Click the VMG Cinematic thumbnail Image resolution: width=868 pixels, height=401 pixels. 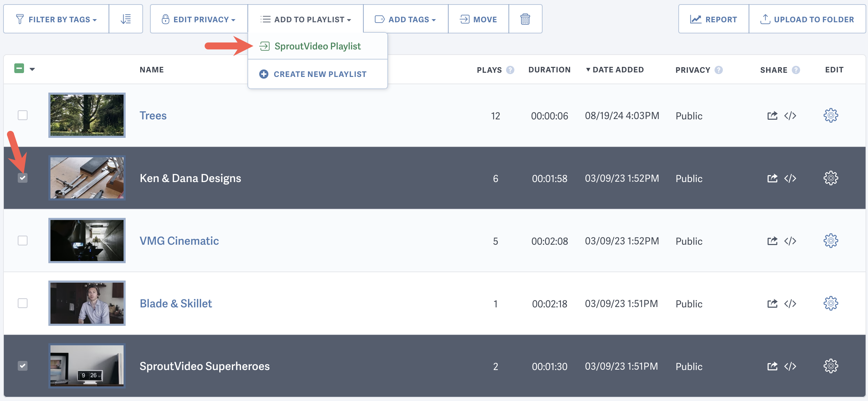(x=87, y=241)
